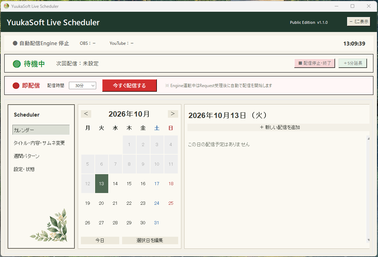The image size is (378, 257).
Task: Select October 21 in calendar
Action: click(115, 203)
